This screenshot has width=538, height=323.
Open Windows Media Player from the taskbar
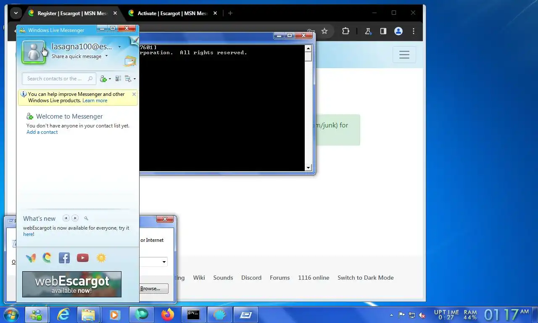[114, 315]
